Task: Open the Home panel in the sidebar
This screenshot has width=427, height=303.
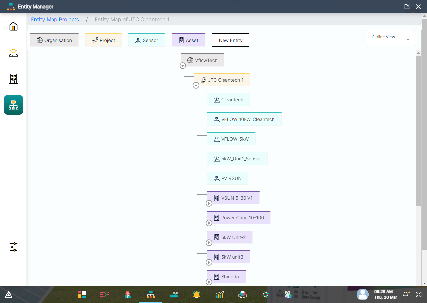Action: (13, 26)
